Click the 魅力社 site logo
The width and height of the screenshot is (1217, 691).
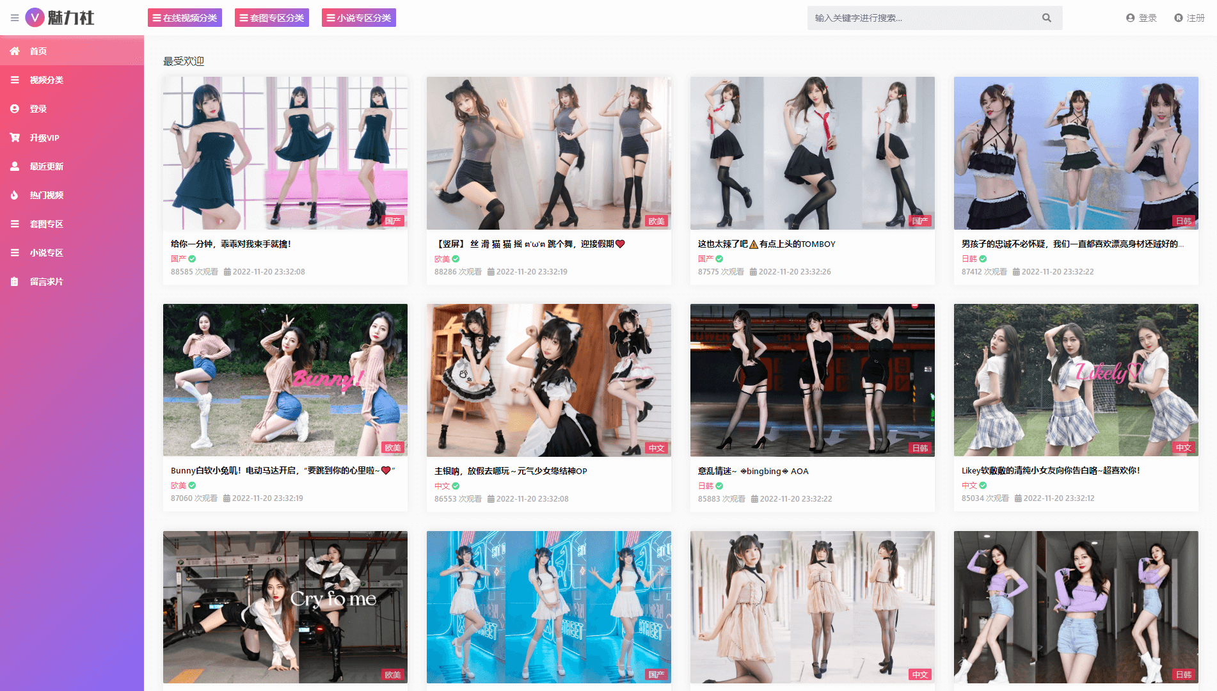60,18
